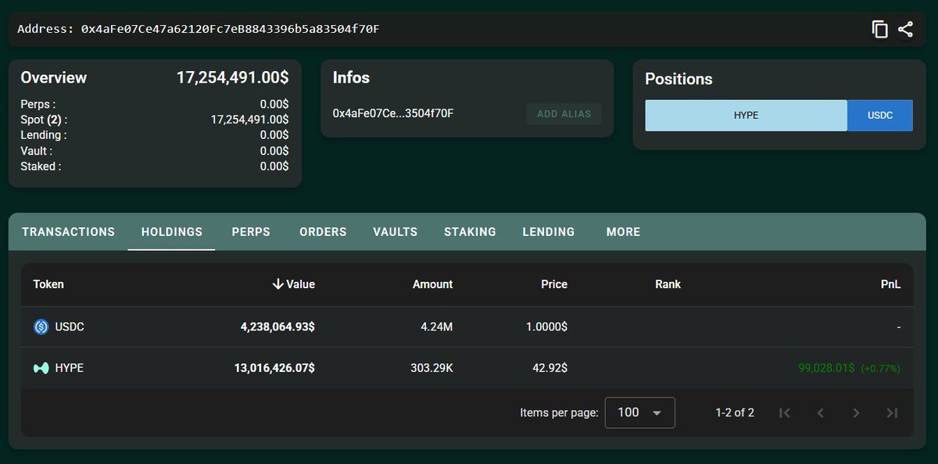Click the HYPE token name in holdings

69,367
